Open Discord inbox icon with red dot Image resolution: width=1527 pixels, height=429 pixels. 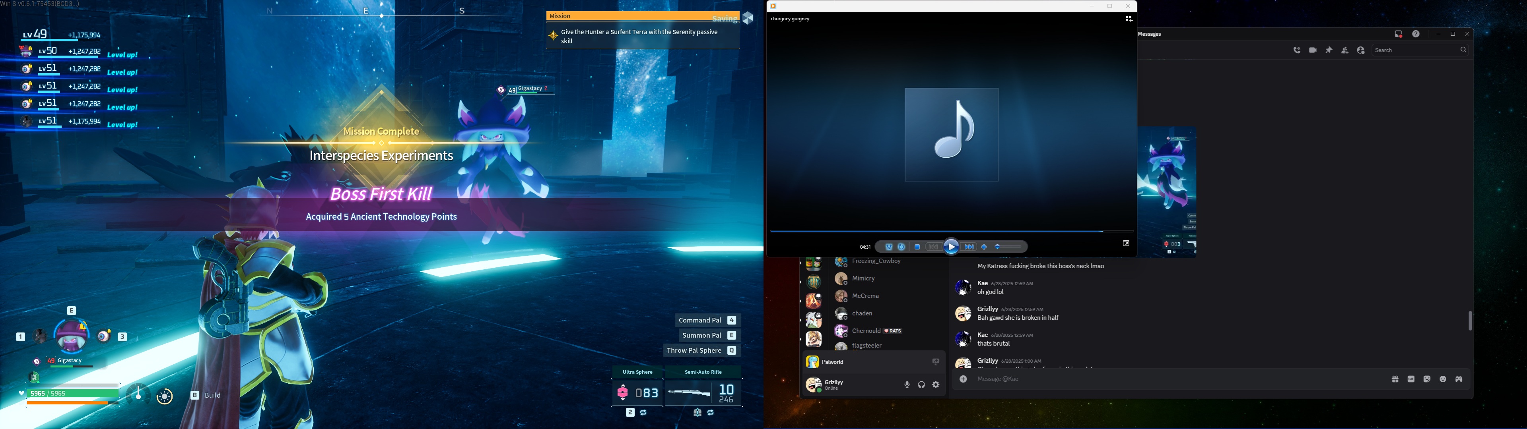(x=1399, y=35)
